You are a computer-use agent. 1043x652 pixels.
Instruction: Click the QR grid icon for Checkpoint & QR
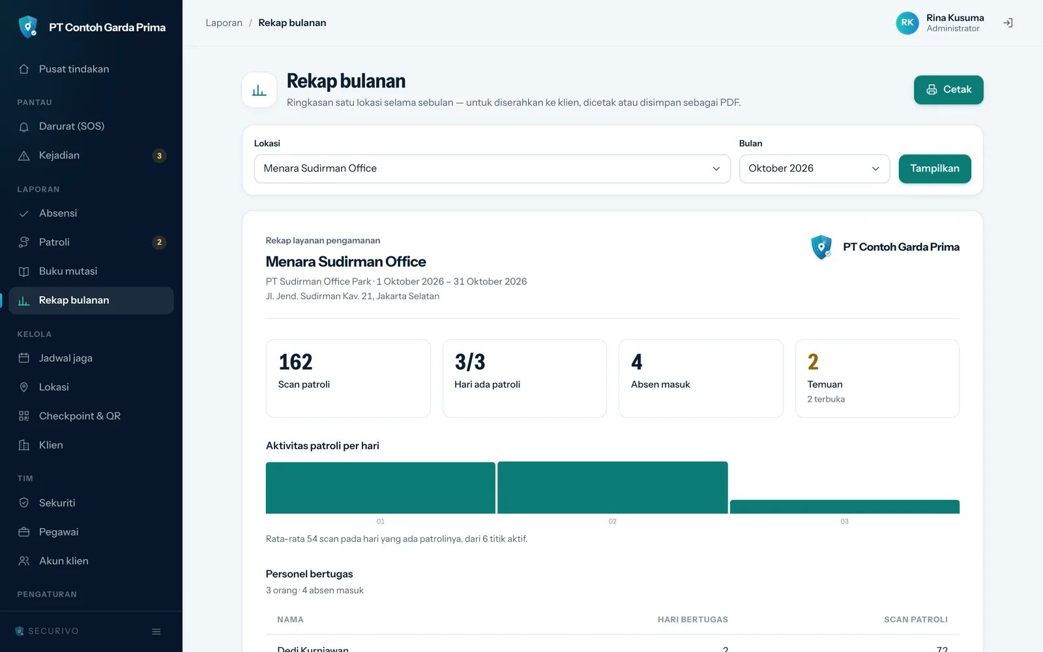coord(24,416)
